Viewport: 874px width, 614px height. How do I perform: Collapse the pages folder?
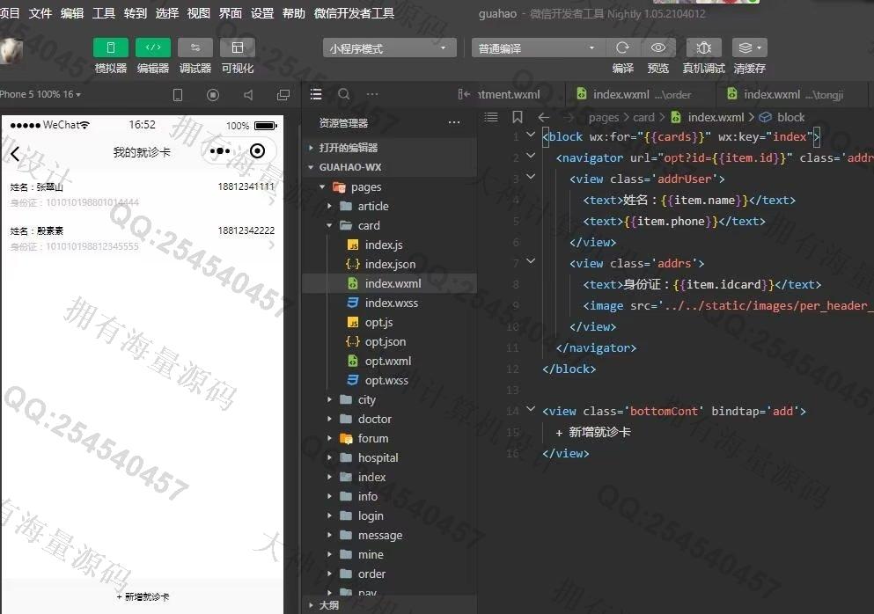390,186
